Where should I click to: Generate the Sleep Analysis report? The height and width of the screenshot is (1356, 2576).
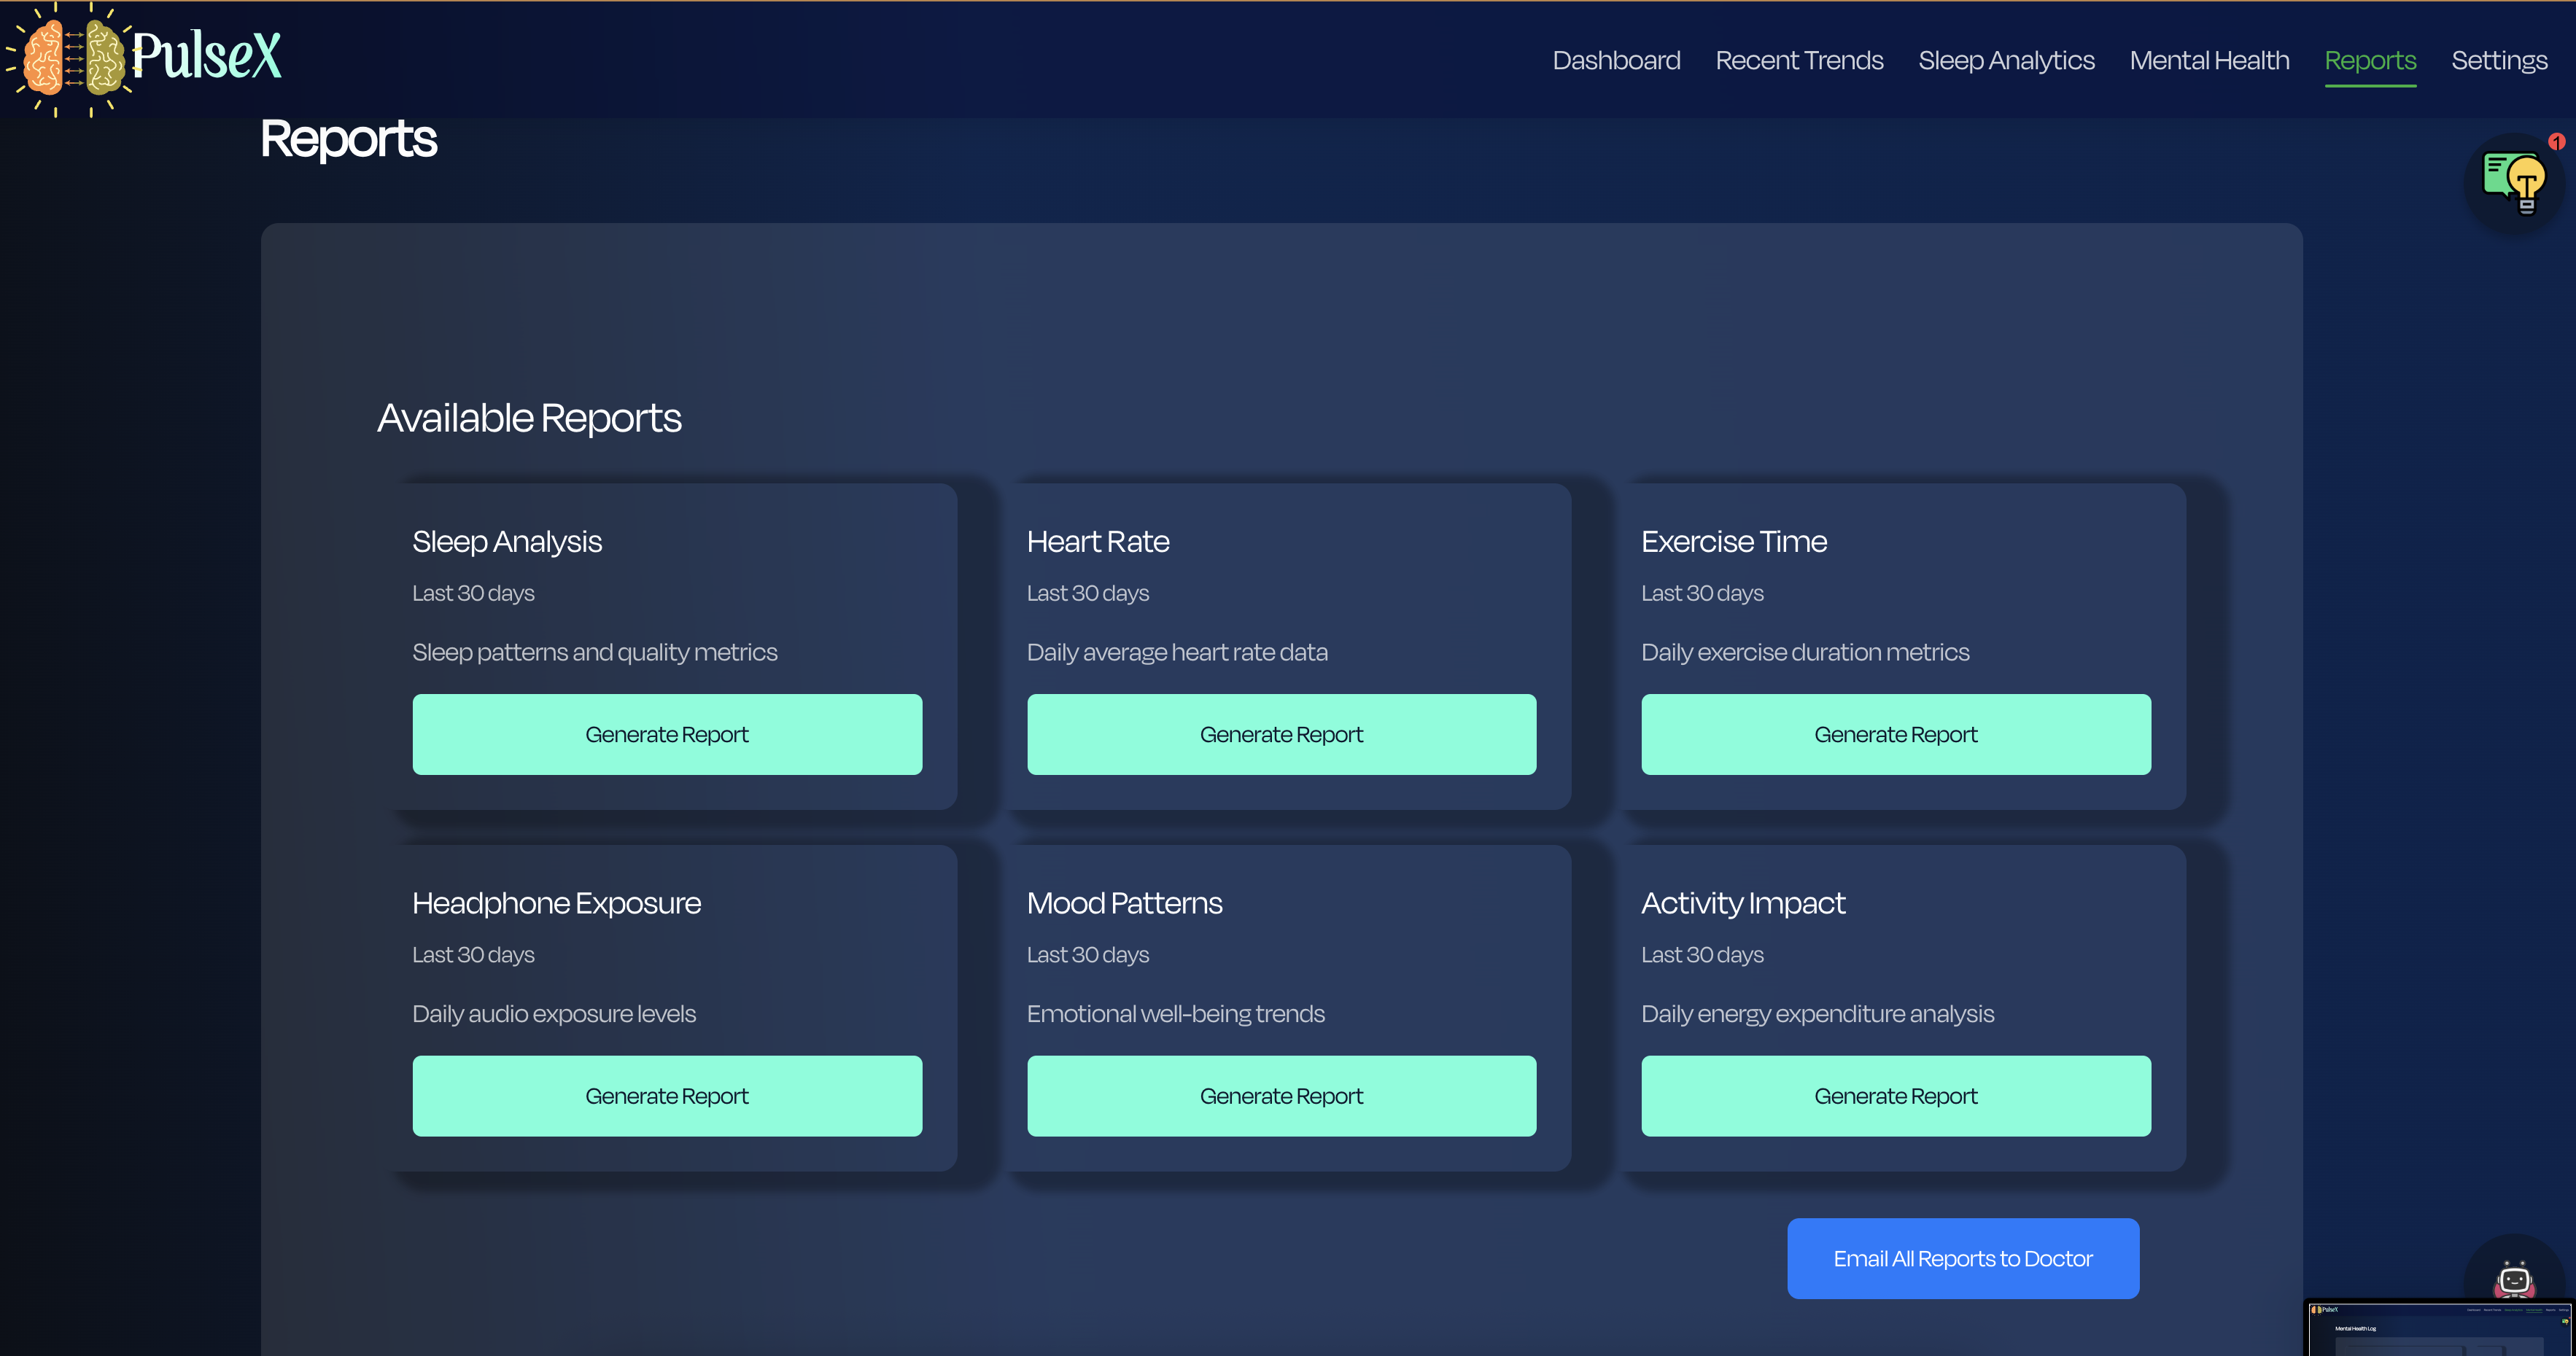click(667, 734)
